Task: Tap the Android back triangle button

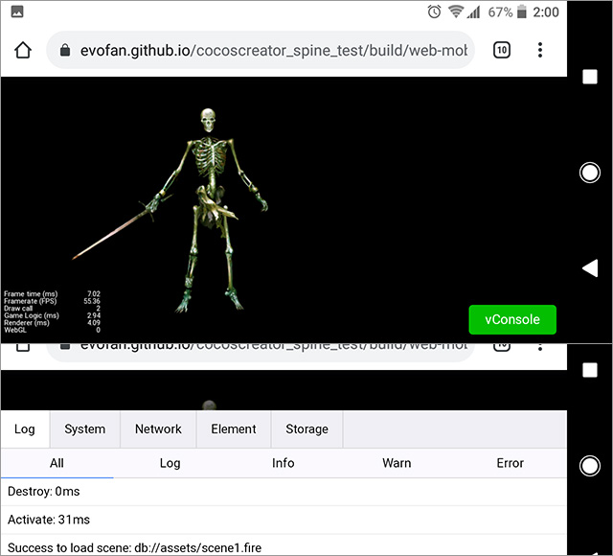Action: click(x=590, y=268)
